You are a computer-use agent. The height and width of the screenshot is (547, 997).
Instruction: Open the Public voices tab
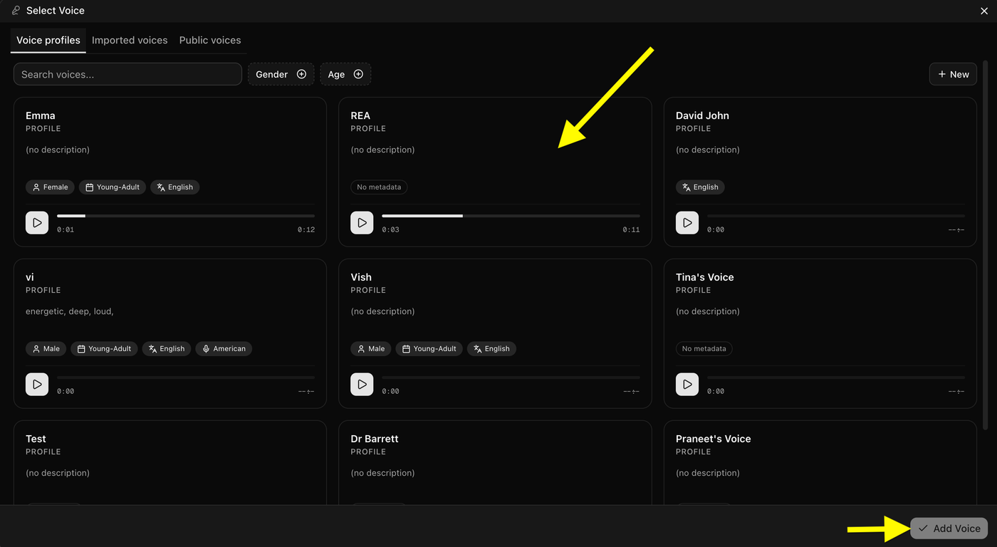tap(210, 40)
